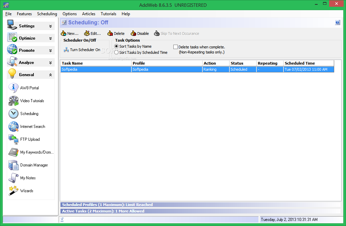Click the Optimize page icon in sidebar
346x226 pixels.
pos(12,37)
